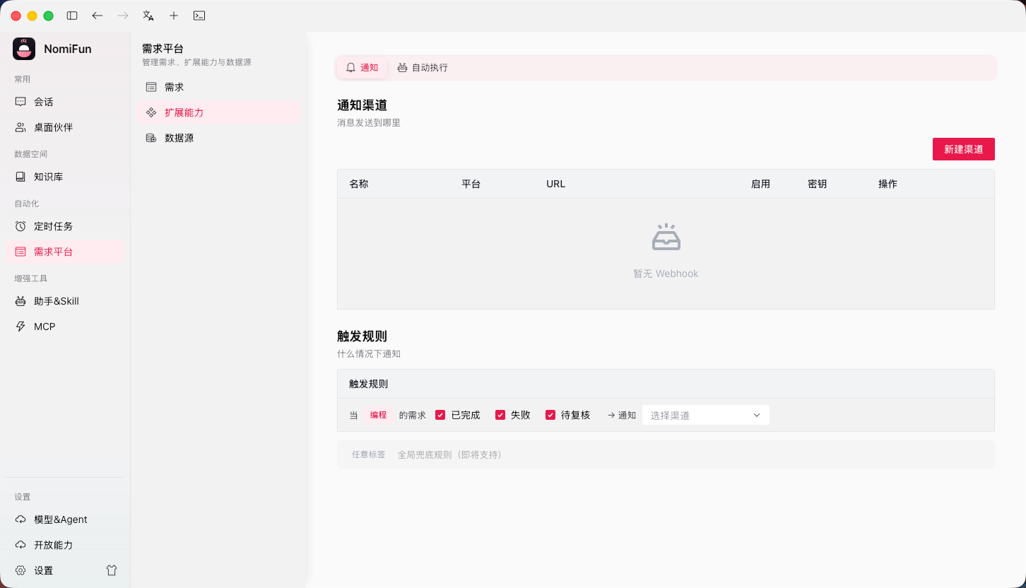The width and height of the screenshot is (1026, 588).
Task: Click the 暂无 Webhook text
Action: [666, 274]
